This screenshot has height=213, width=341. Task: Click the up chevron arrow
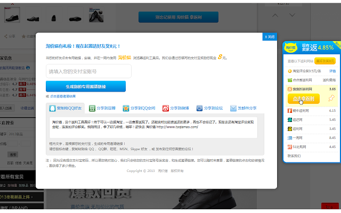[275, 15]
